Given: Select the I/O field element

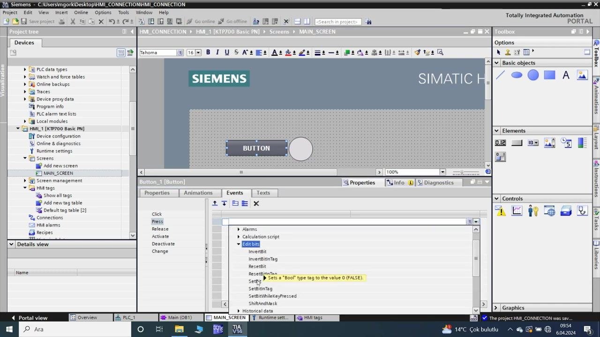Looking at the screenshot, I should (500, 143).
